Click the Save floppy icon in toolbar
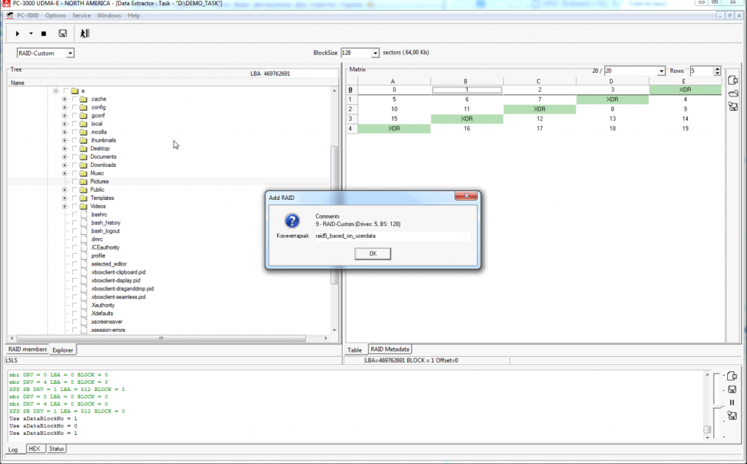The height and width of the screenshot is (464, 747). pos(63,34)
